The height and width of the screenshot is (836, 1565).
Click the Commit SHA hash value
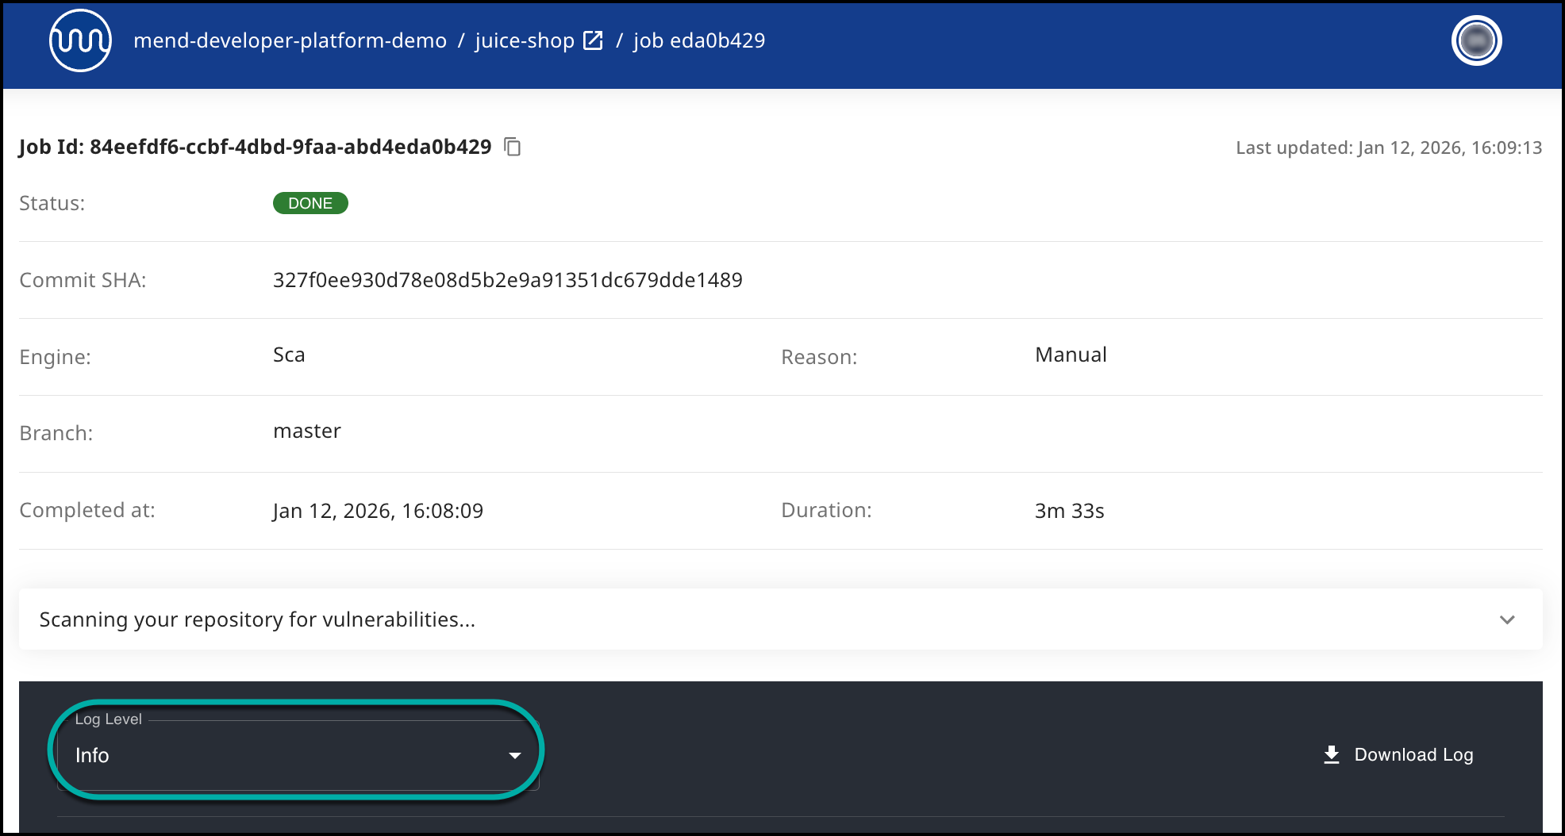[507, 280]
